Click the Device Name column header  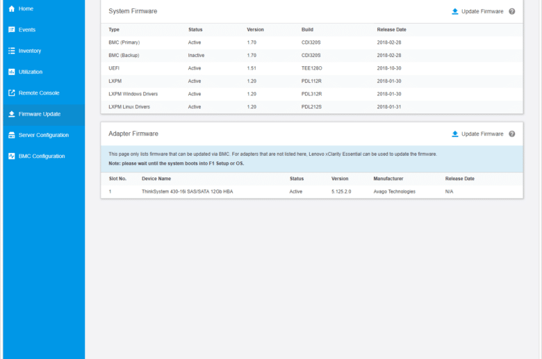pyautogui.click(x=156, y=179)
